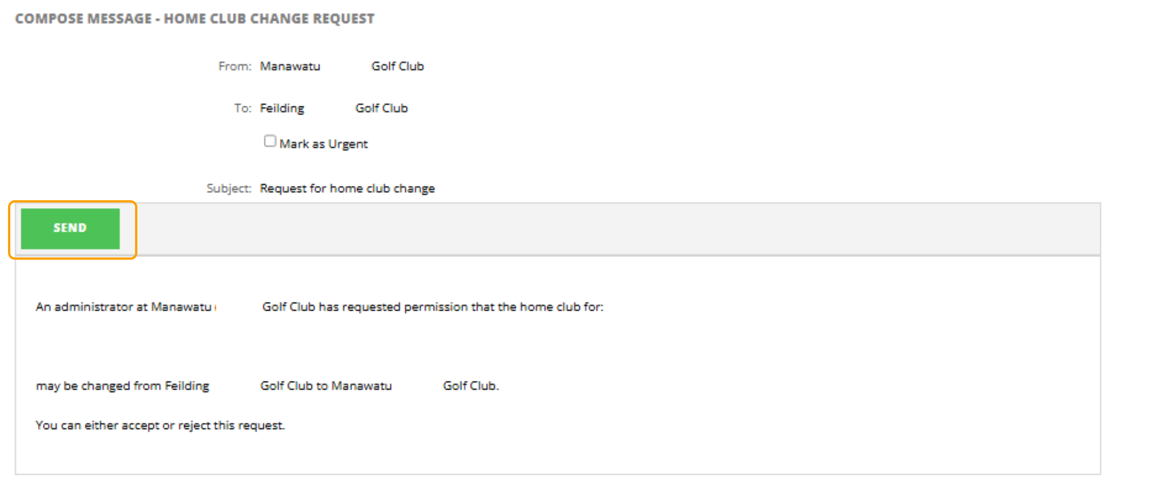Image resolution: width=1158 pixels, height=496 pixels.
Task: Click the 'To:' field label
Action: [243, 108]
